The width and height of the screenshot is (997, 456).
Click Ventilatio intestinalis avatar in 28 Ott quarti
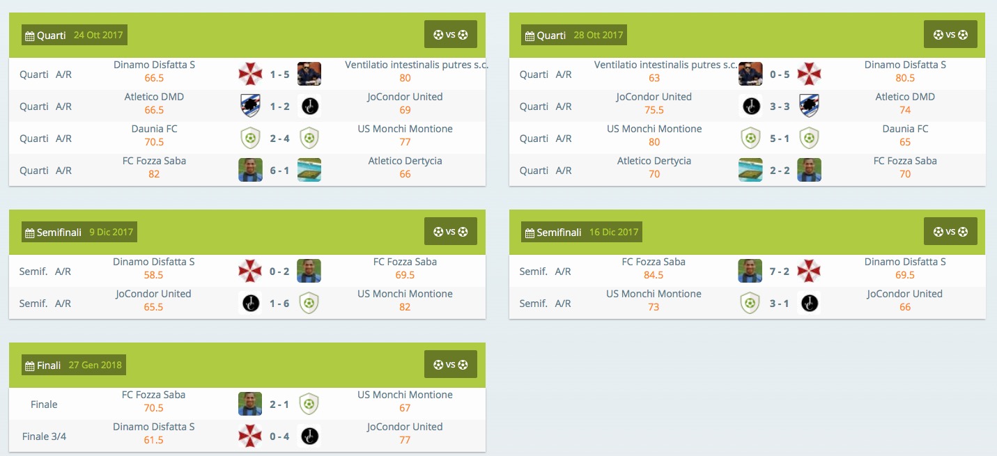(x=750, y=74)
